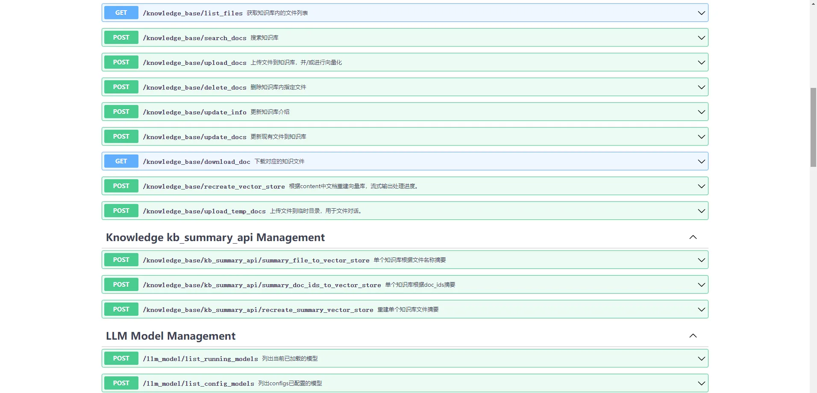
Task: Expand the /knowledge_base/update_info chevron
Action: click(701, 112)
